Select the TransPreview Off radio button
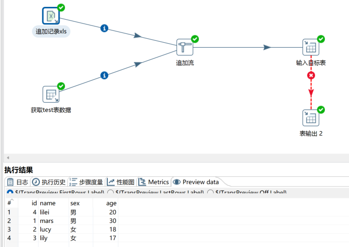Screen dimensions: 349x247 211,192
